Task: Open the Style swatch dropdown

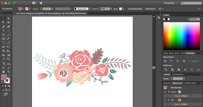Action: [123, 9]
